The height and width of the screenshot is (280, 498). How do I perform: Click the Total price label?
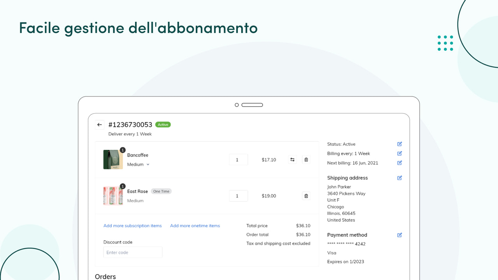[257, 226]
